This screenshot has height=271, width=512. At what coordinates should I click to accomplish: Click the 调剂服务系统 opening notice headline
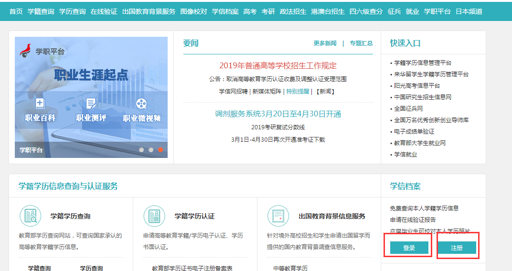(278, 114)
